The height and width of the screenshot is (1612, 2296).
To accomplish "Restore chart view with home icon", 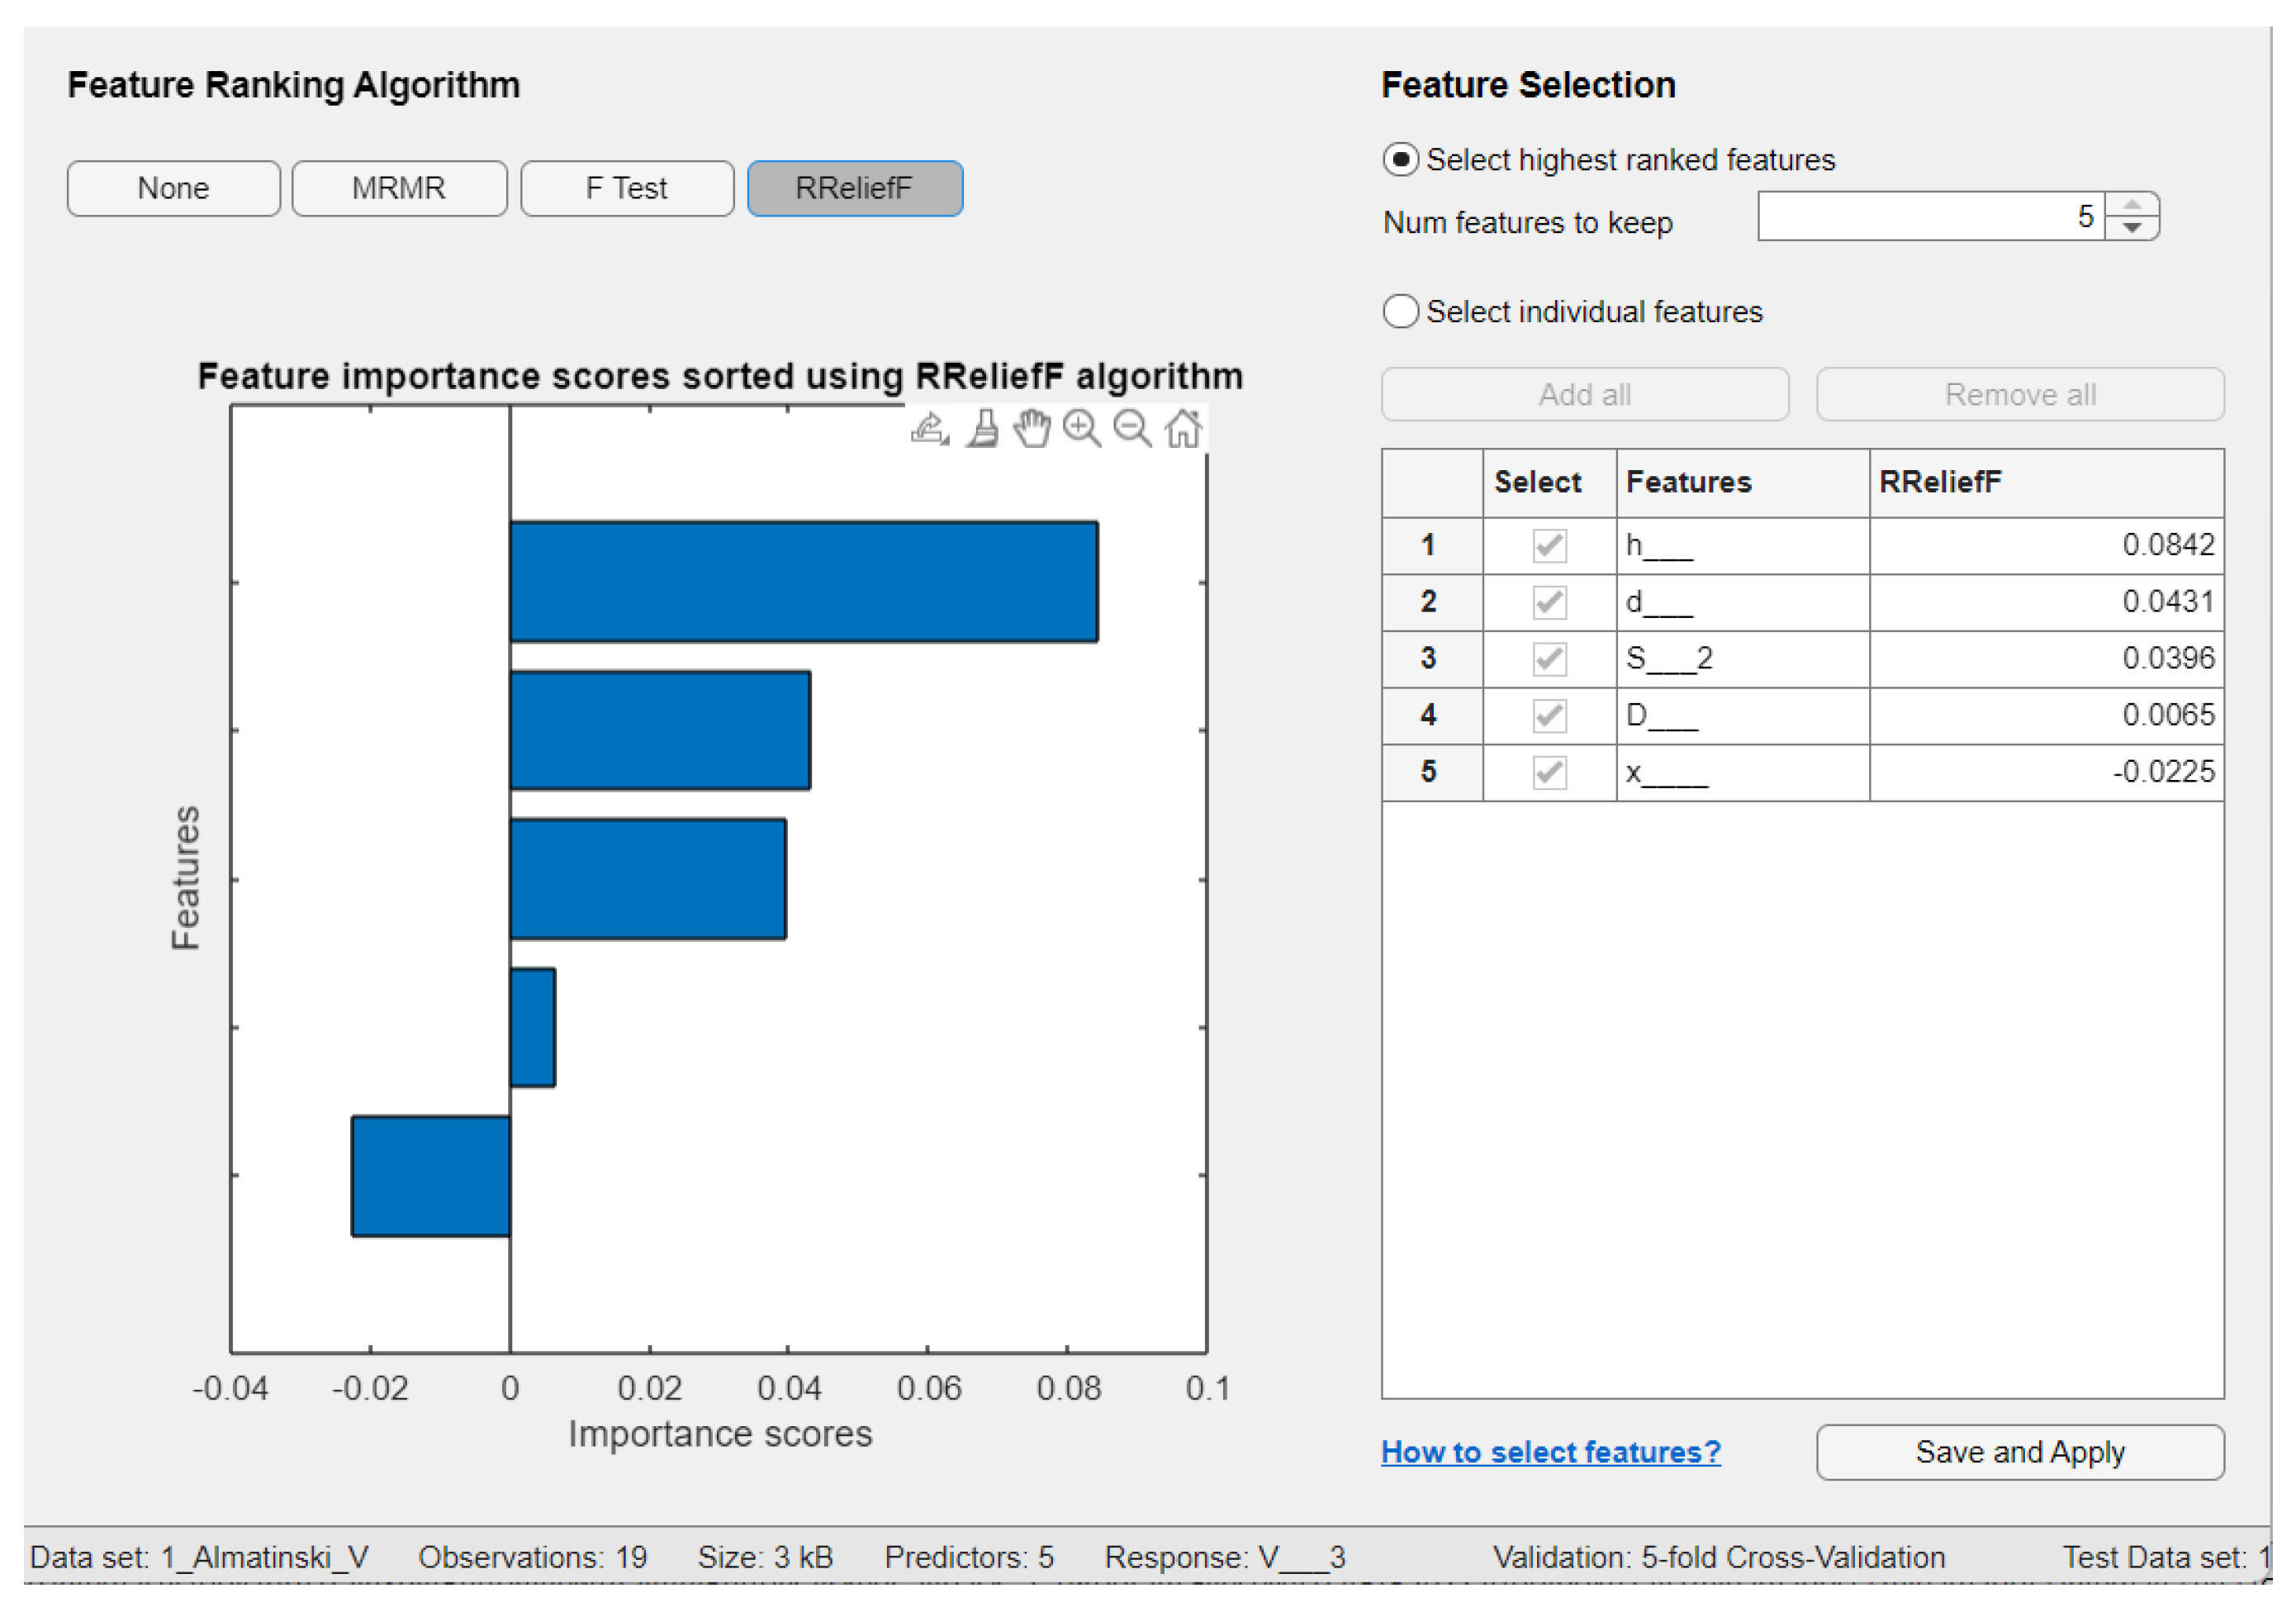I will click(x=1183, y=430).
